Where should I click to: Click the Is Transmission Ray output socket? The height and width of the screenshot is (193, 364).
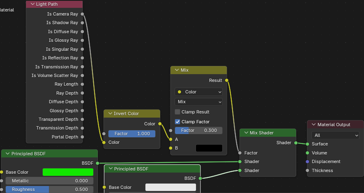point(82,67)
